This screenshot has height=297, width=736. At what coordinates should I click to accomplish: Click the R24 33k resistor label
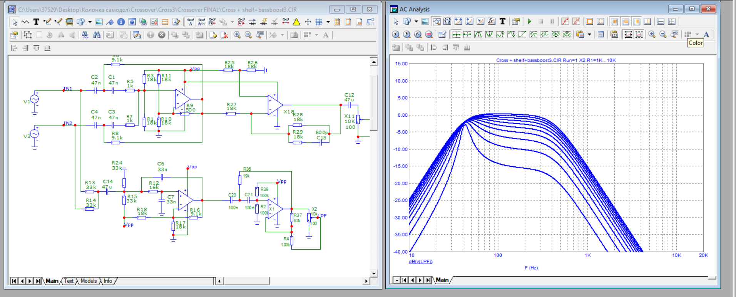[117, 166]
